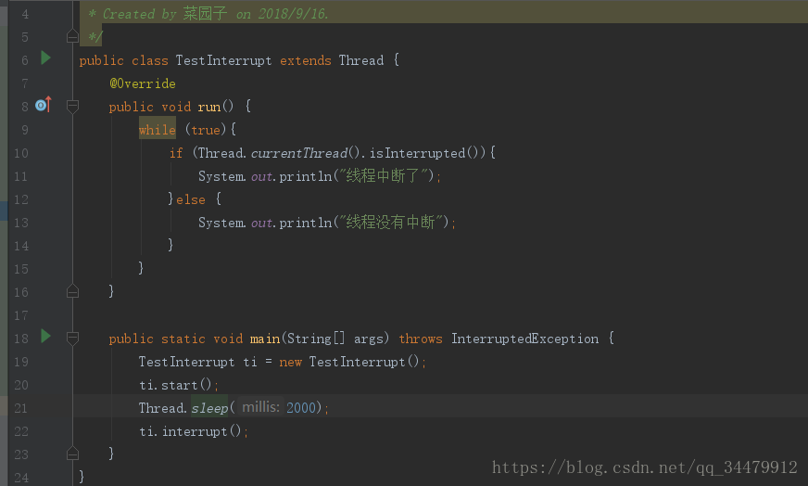The height and width of the screenshot is (486, 808).
Task: Click 'sleep' method call on line 21
Action: click(x=209, y=408)
